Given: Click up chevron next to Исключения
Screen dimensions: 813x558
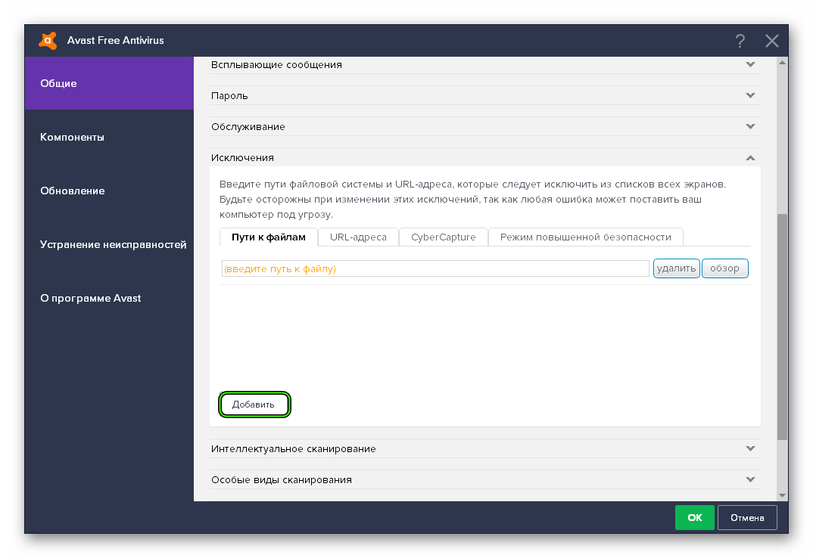Looking at the screenshot, I should coord(750,157).
